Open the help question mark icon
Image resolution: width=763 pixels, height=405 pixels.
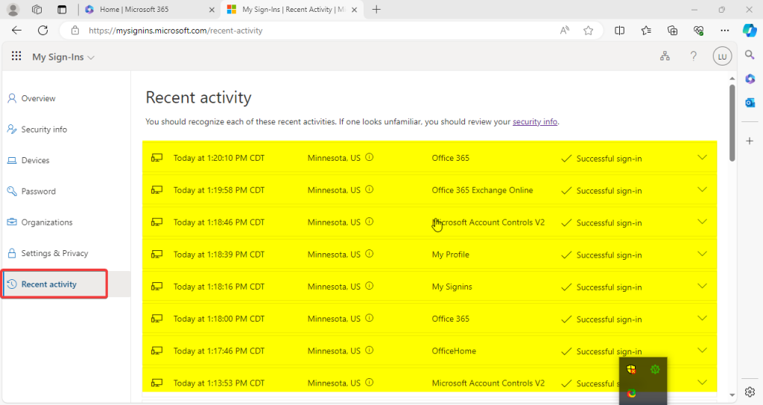point(693,57)
